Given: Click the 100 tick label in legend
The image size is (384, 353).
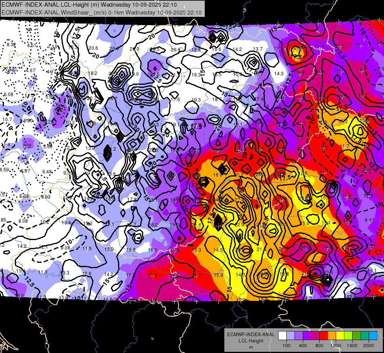Looking at the screenshot, I should (x=286, y=346).
